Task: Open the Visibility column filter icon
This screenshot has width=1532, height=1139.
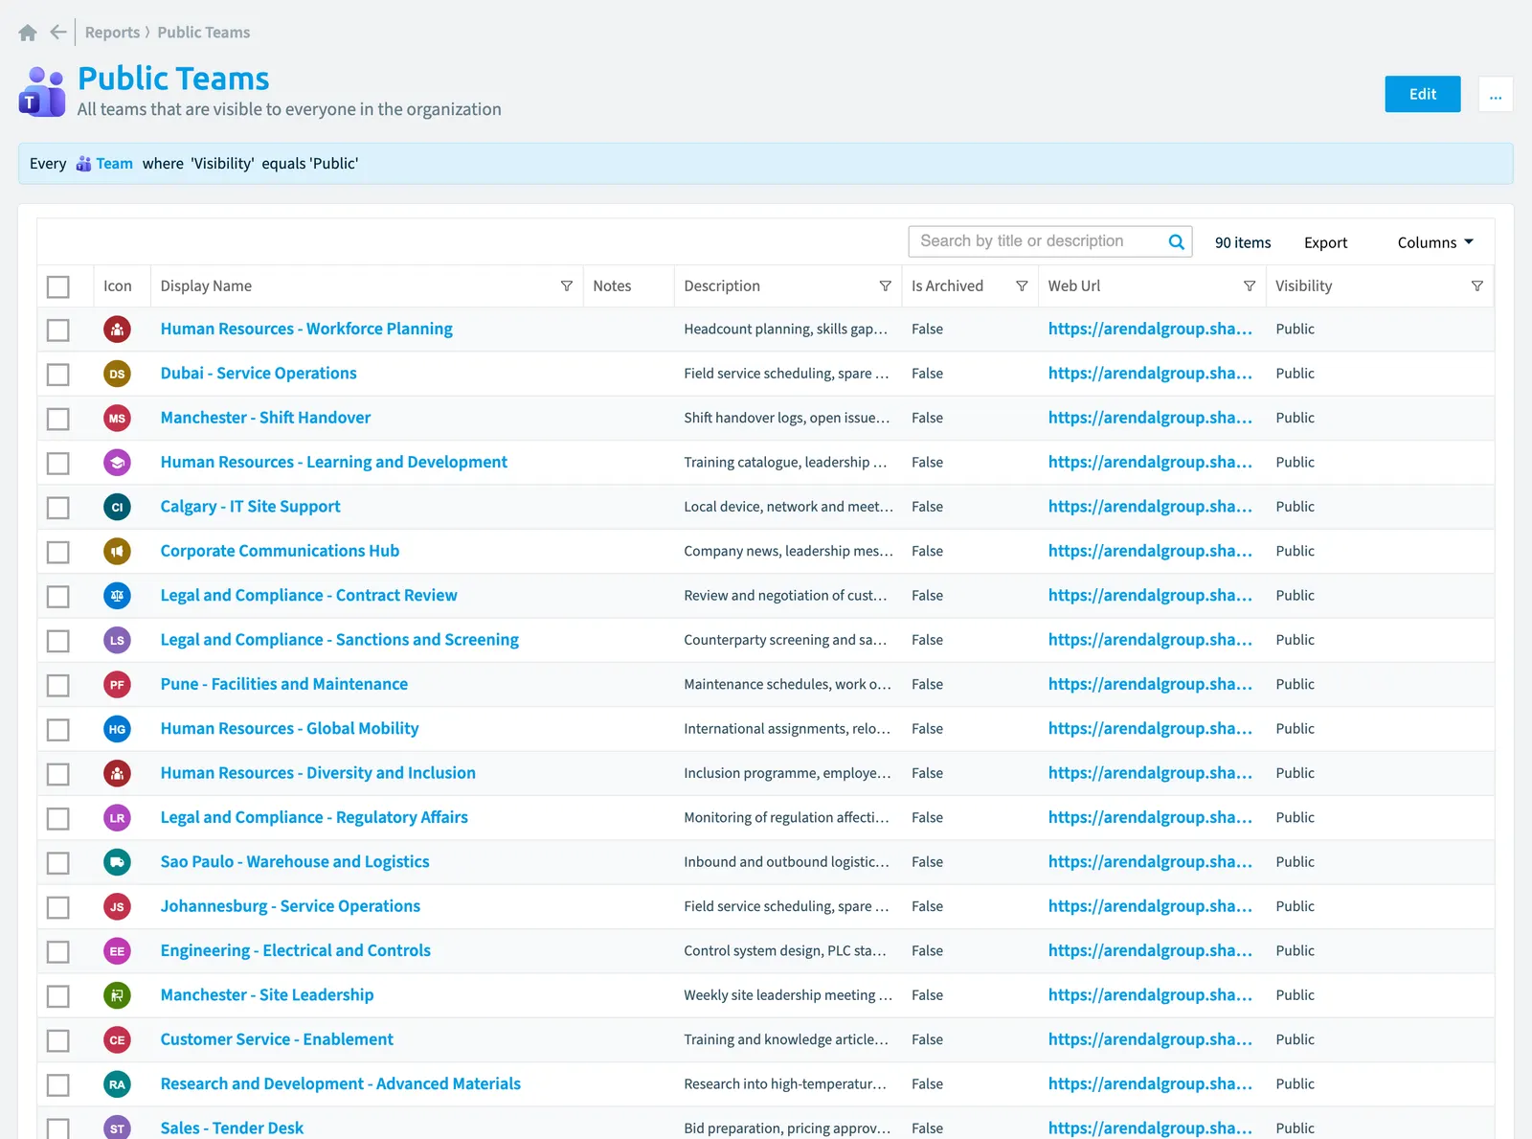Action: [1477, 286]
